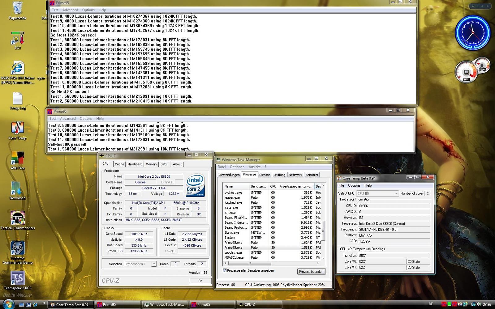This screenshot has width=495, height=309.
Task: Click the CPU-Z taskbar button
Action: [x=259, y=305]
